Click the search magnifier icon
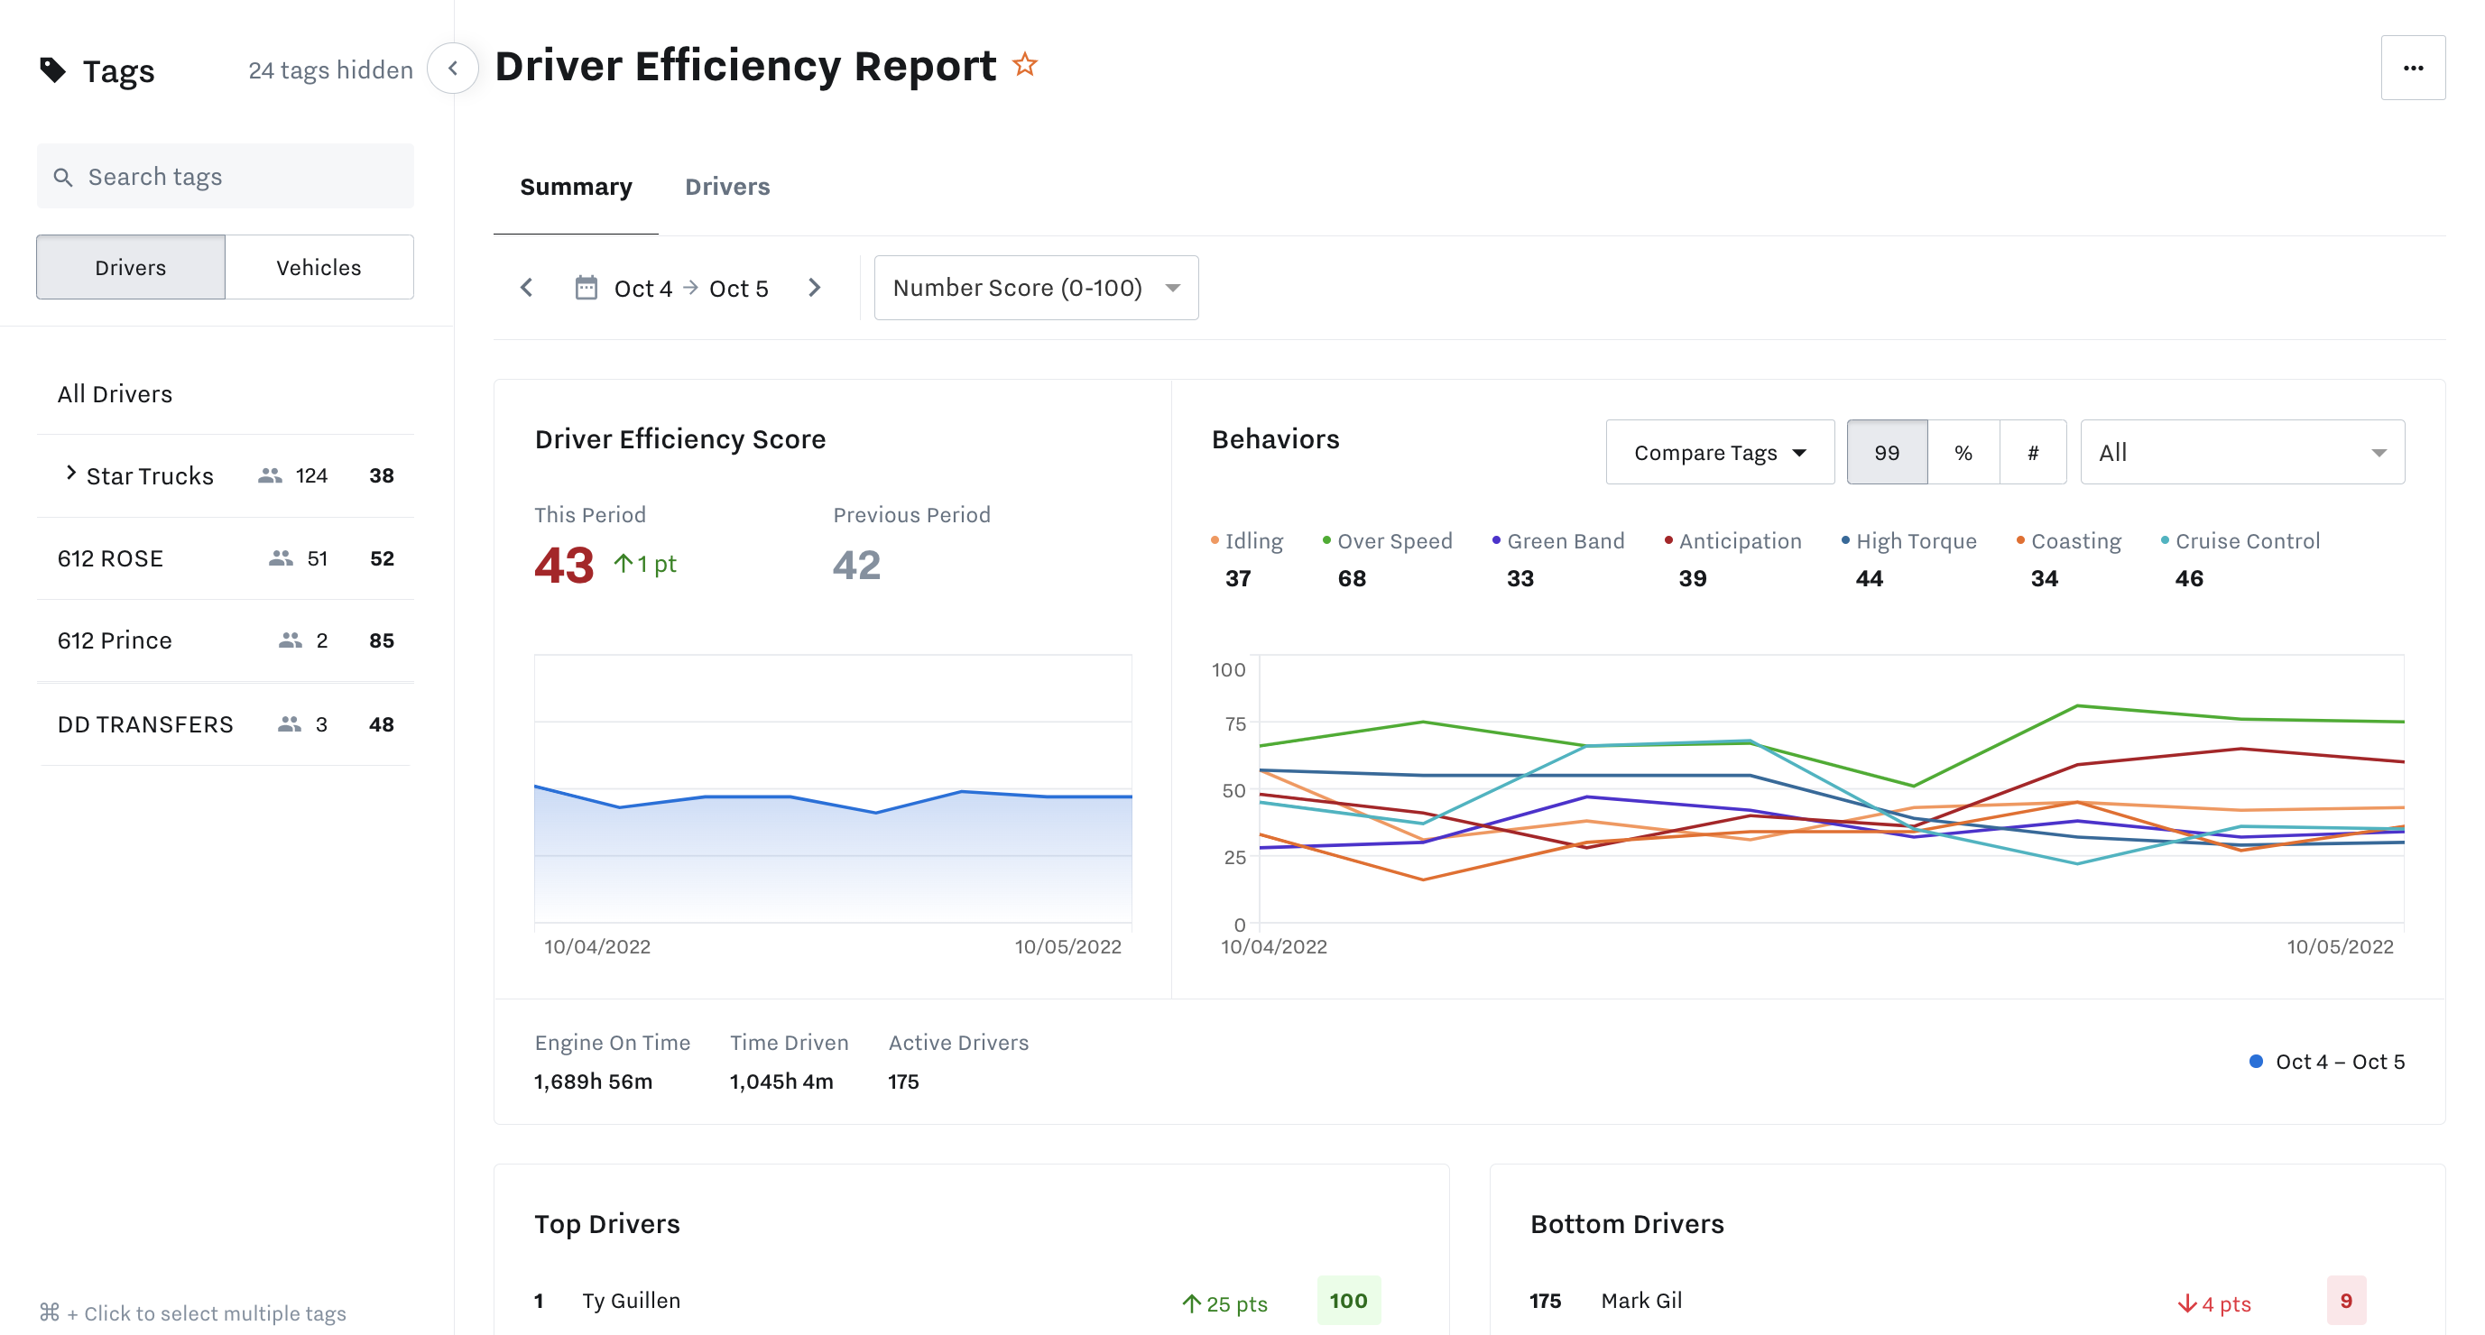 coord(62,177)
